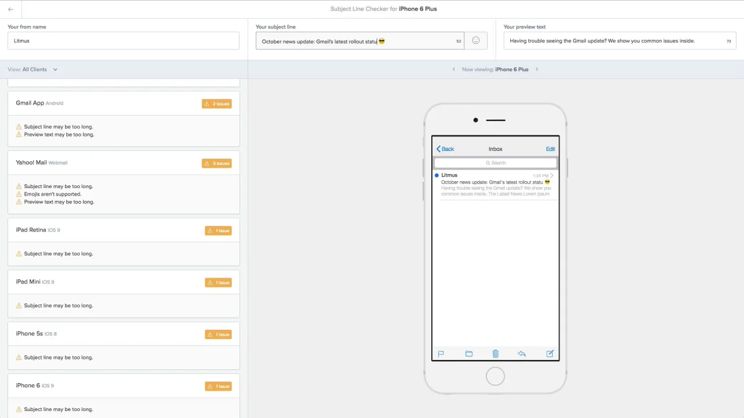Click the preview text input field

click(x=620, y=41)
